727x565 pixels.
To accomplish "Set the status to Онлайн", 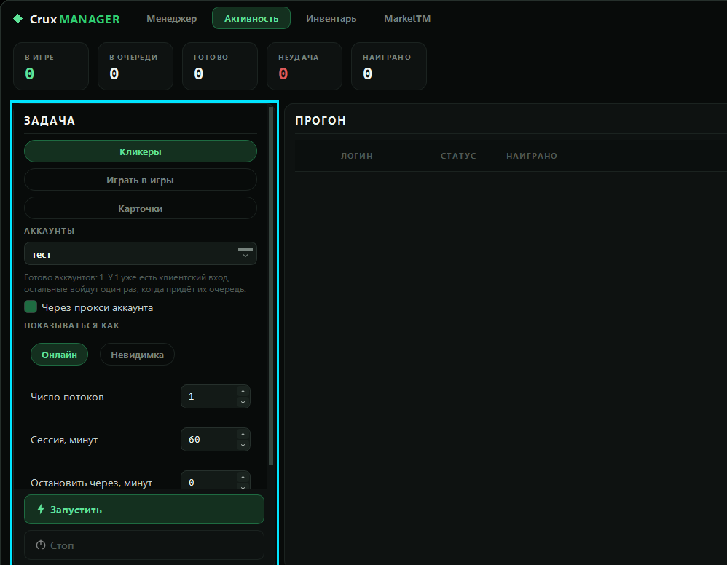I will pyautogui.click(x=59, y=355).
